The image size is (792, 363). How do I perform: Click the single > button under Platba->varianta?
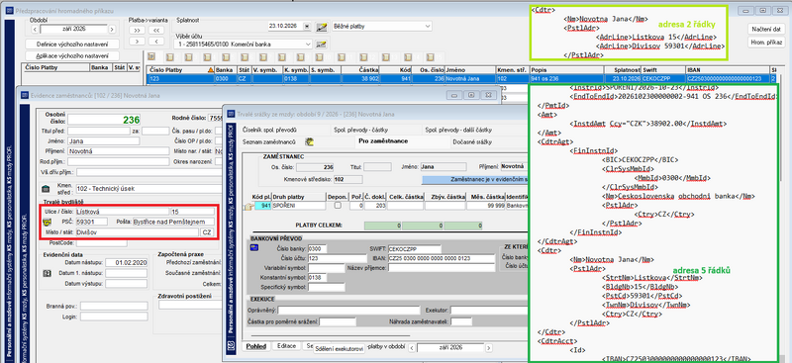click(137, 41)
